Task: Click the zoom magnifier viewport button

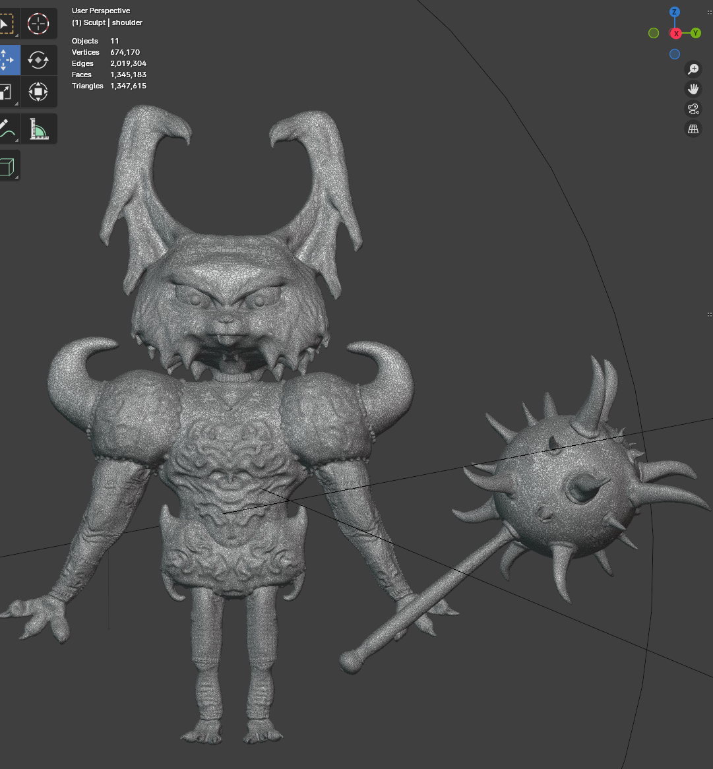Action: 693,69
